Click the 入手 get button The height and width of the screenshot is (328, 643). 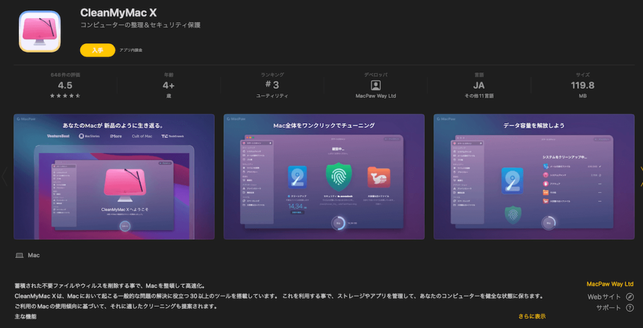pyautogui.click(x=97, y=50)
